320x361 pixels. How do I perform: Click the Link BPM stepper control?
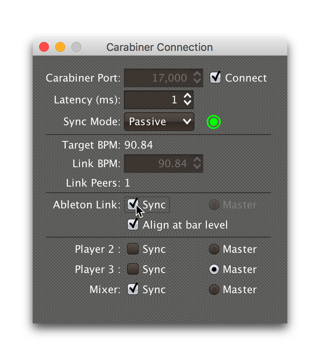click(x=197, y=164)
